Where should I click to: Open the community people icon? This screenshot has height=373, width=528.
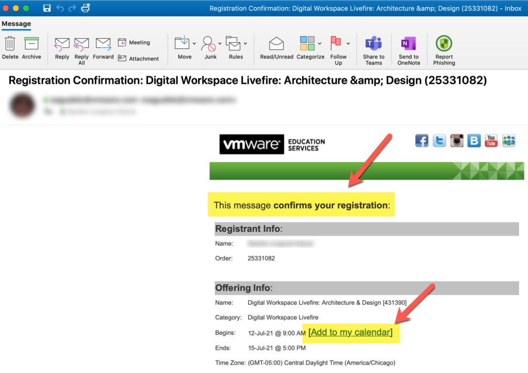click(x=508, y=140)
